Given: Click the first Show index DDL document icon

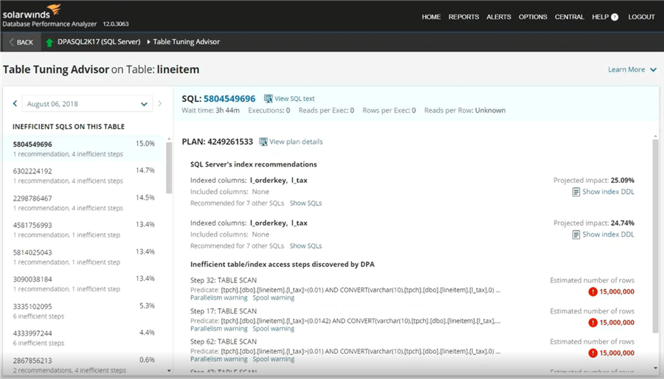Looking at the screenshot, I should pos(576,192).
